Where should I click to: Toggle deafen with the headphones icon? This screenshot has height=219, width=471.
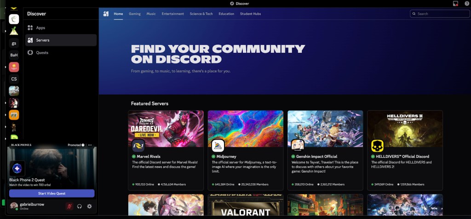coord(80,207)
